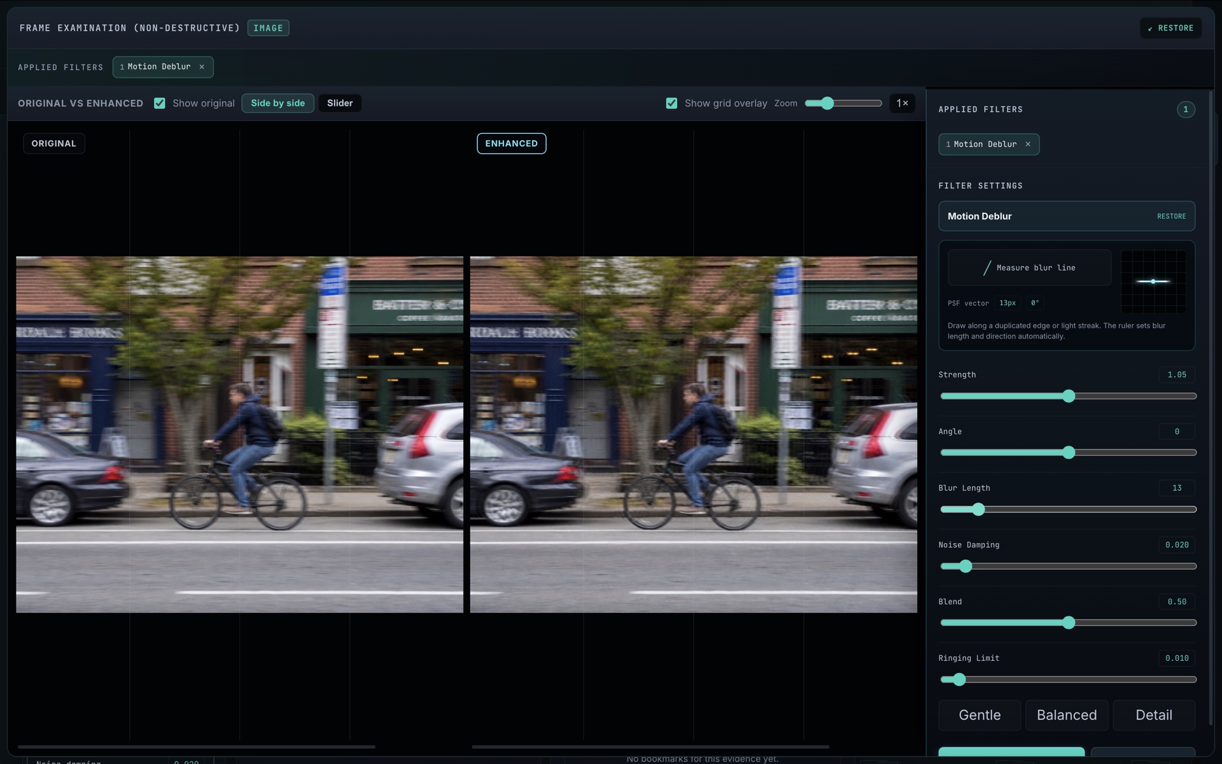Click Restore in the Motion Deblur header
This screenshot has height=764, width=1222.
pyautogui.click(x=1171, y=216)
